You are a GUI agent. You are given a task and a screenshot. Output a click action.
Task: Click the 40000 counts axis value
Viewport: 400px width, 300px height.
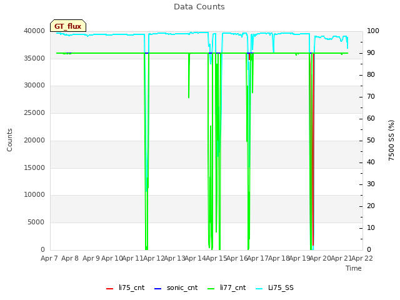coord(34,31)
